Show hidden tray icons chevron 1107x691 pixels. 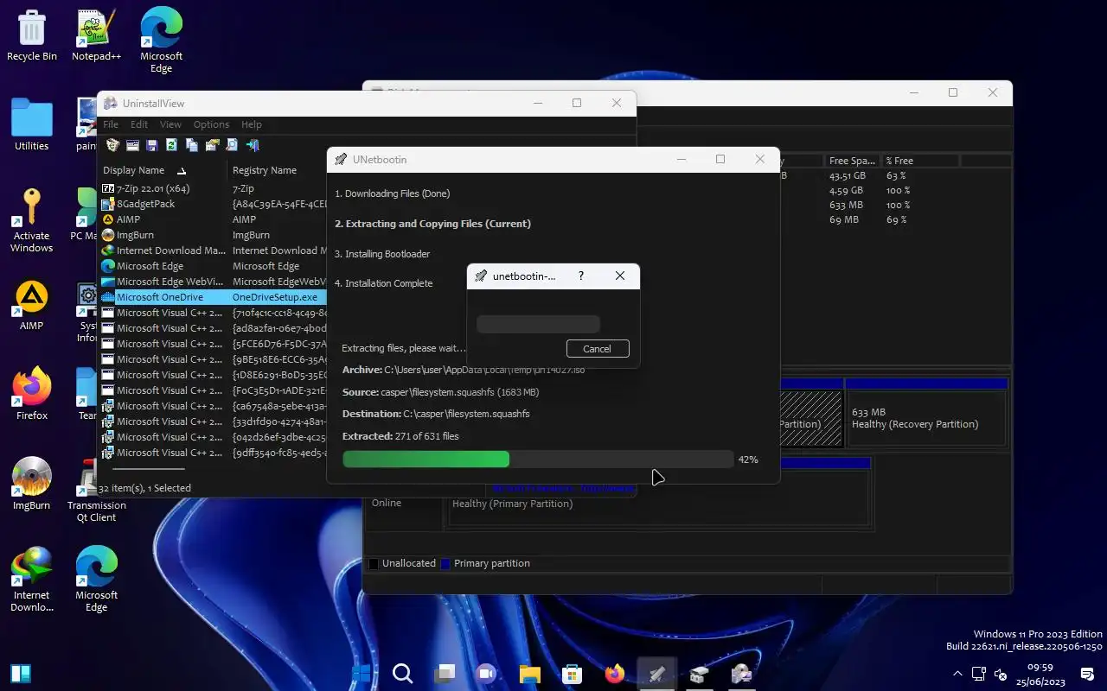tap(957, 674)
